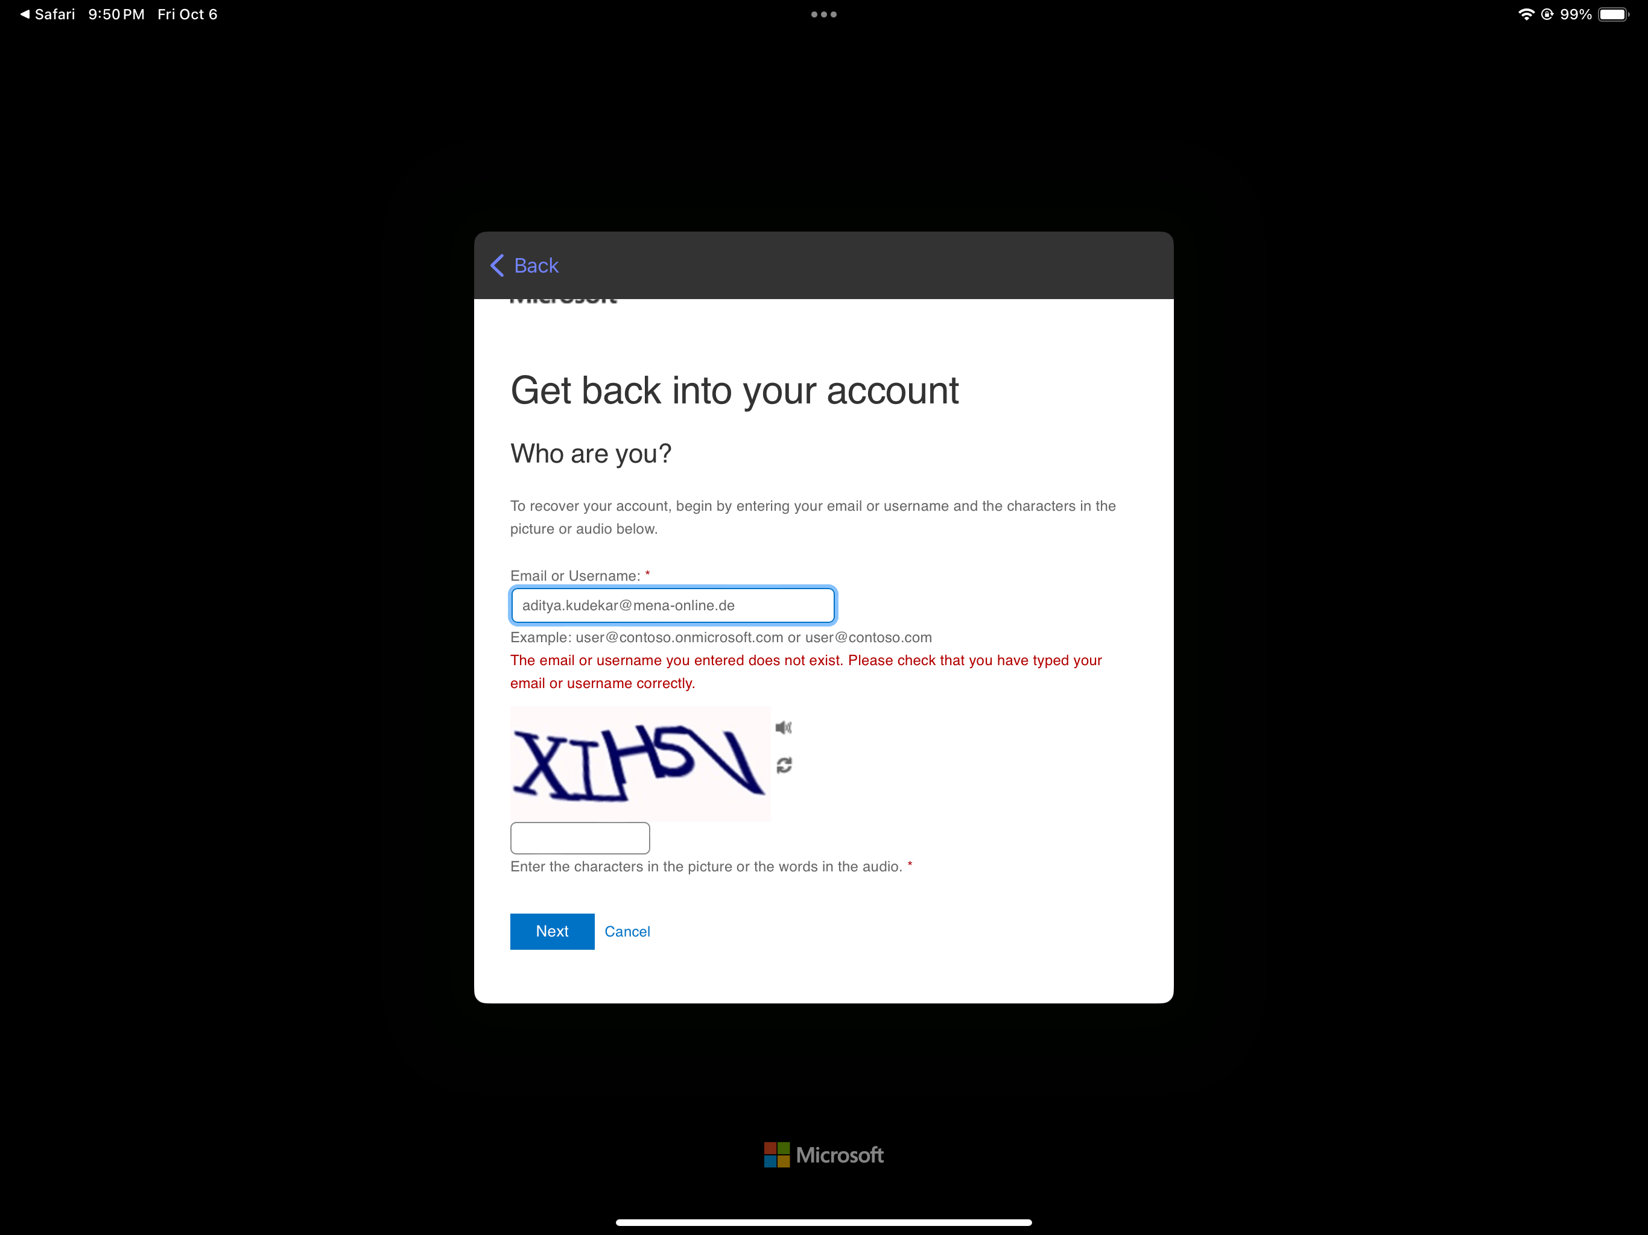This screenshot has width=1648, height=1235.
Task: Tap the home indicator bar
Action: pos(823,1222)
